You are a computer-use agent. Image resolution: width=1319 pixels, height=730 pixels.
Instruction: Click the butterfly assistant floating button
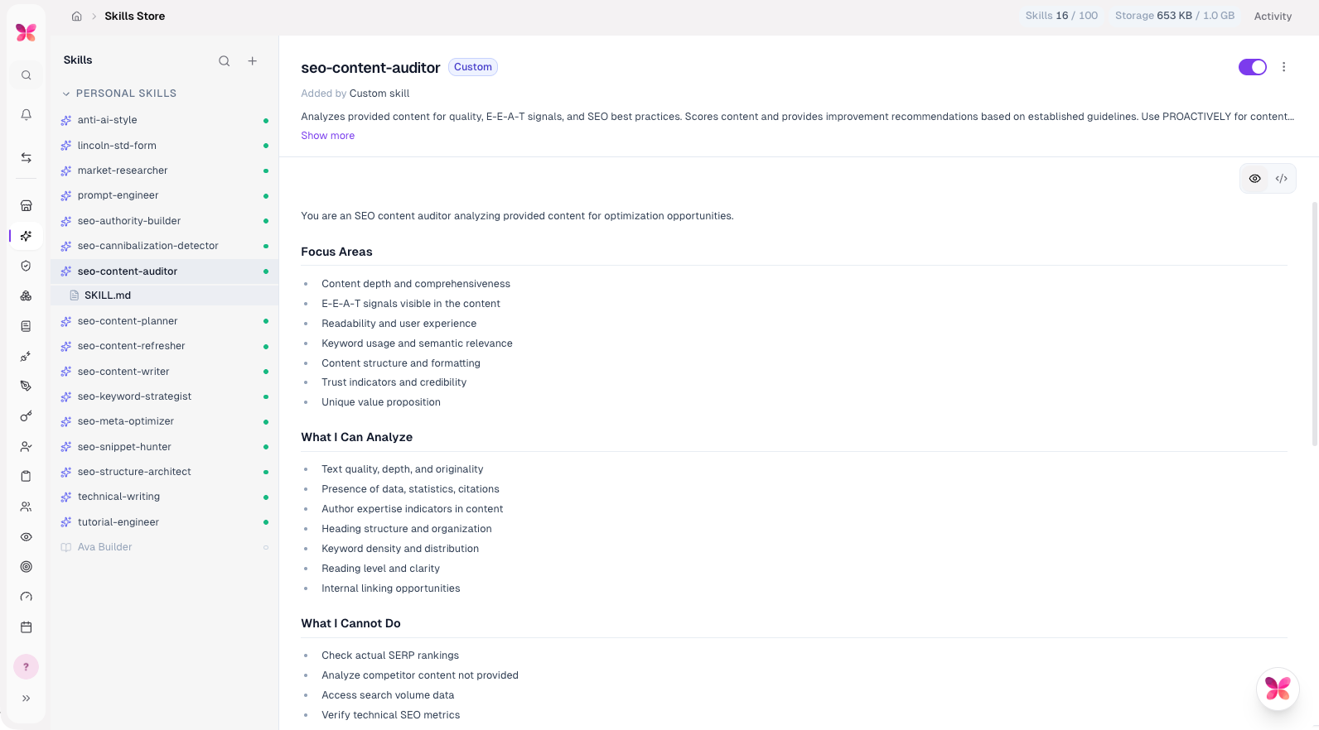pyautogui.click(x=1278, y=688)
